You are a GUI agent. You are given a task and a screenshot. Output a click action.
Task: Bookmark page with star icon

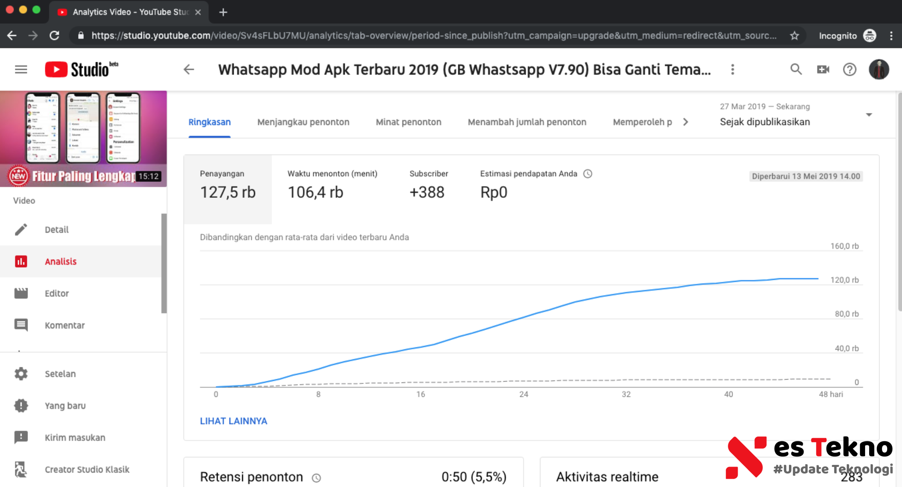tap(794, 36)
